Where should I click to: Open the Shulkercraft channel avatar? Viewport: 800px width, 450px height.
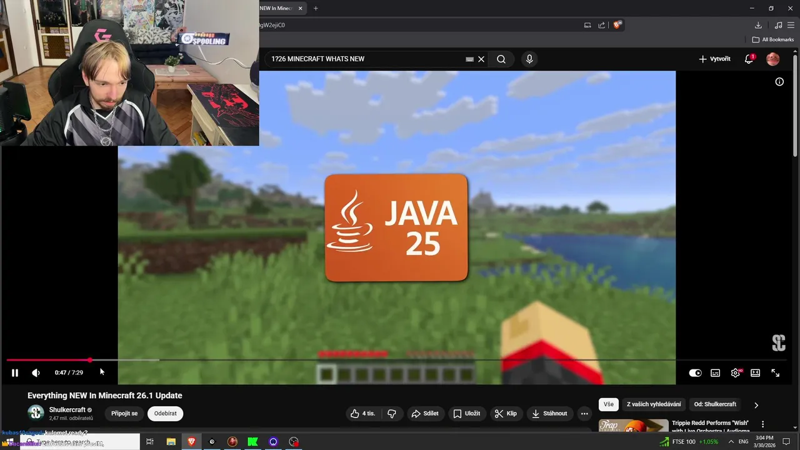click(x=36, y=412)
